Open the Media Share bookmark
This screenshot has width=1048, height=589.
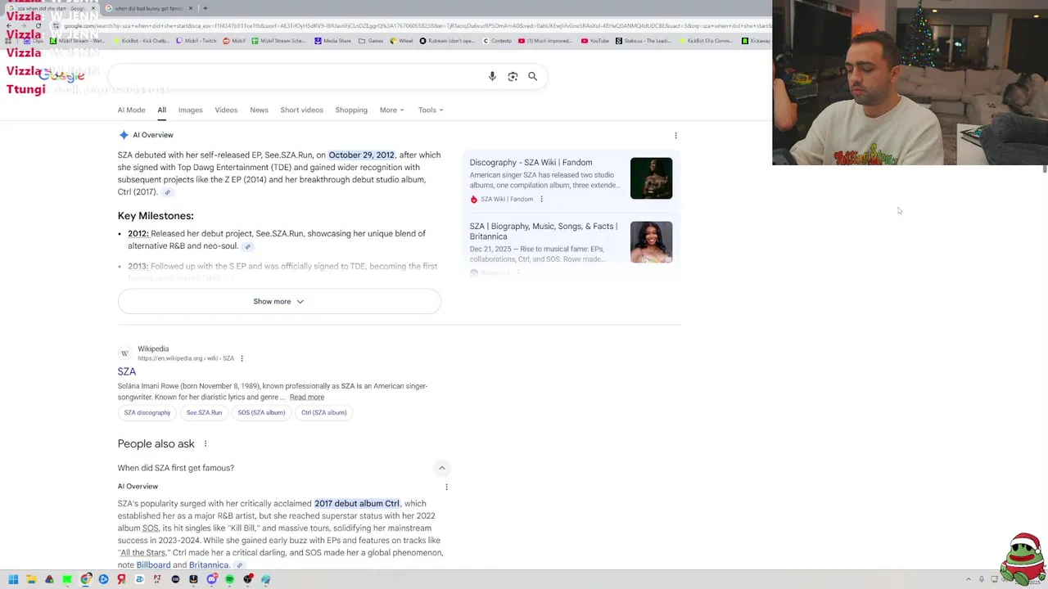pyautogui.click(x=332, y=41)
